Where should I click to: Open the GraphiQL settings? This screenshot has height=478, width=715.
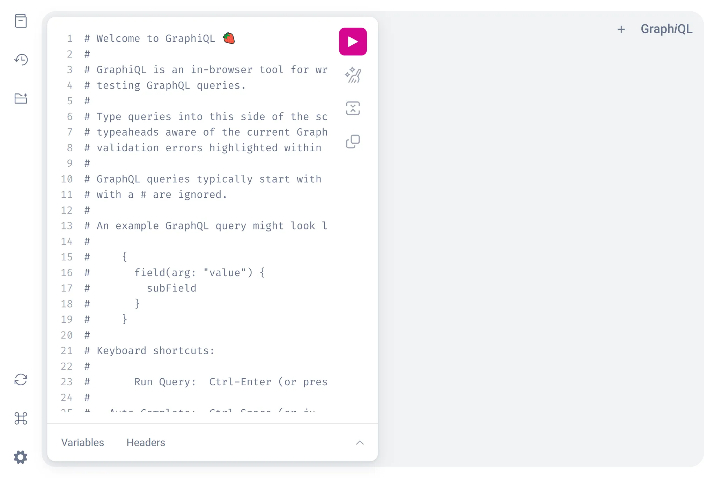pos(21,457)
